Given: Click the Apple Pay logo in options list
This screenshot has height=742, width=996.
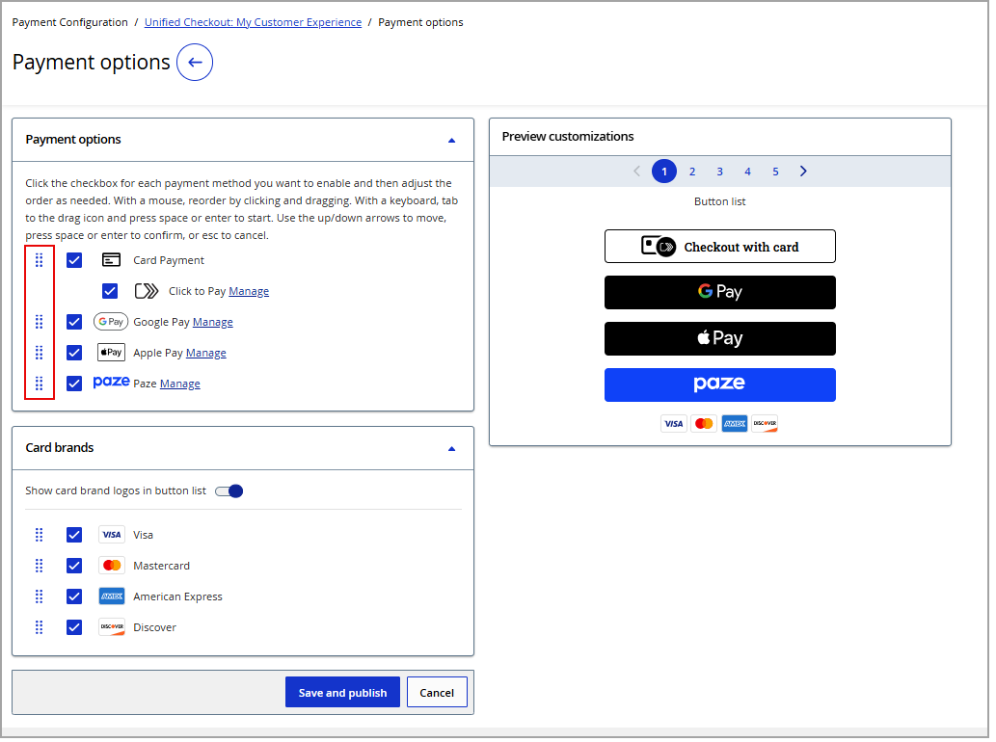Looking at the screenshot, I should pyautogui.click(x=111, y=354).
